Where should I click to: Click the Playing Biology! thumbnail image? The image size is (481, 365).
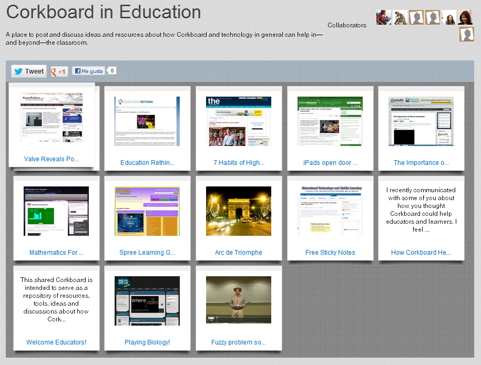(147, 301)
